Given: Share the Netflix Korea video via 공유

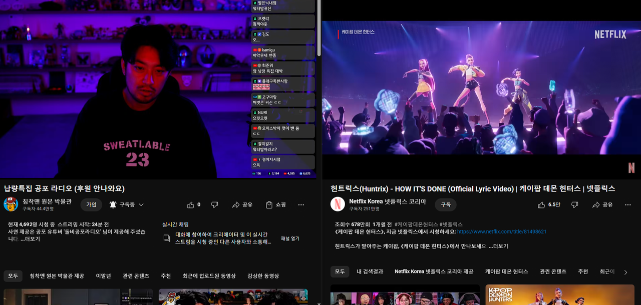Looking at the screenshot, I should coord(602,204).
